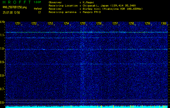
Task: Click the Receiving Location label
Action: point(63,5)
